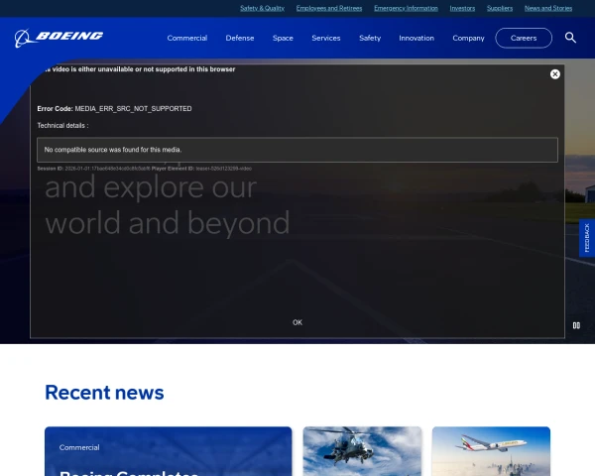The height and width of the screenshot is (476, 595).
Task: Click the Recent news heading
Action: [x=104, y=393]
